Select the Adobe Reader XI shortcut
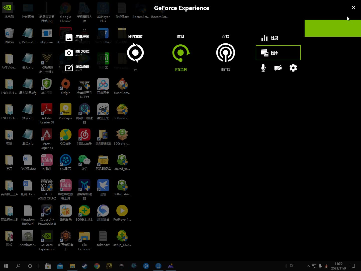Screen dimensions: 361x271 click(x=47, y=114)
